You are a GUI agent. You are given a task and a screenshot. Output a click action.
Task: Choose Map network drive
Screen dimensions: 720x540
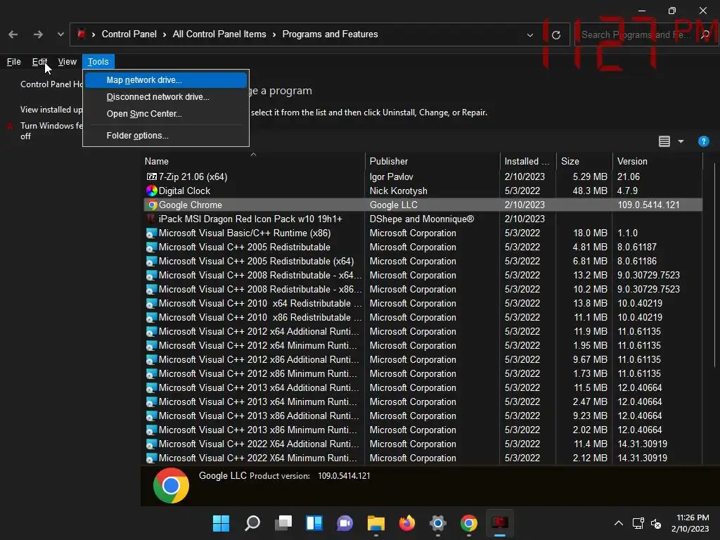pyautogui.click(x=166, y=80)
